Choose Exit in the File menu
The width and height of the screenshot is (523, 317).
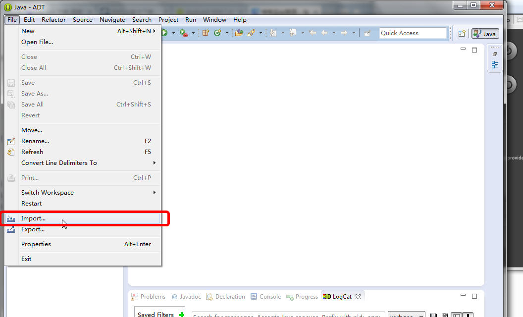pyautogui.click(x=82, y=259)
